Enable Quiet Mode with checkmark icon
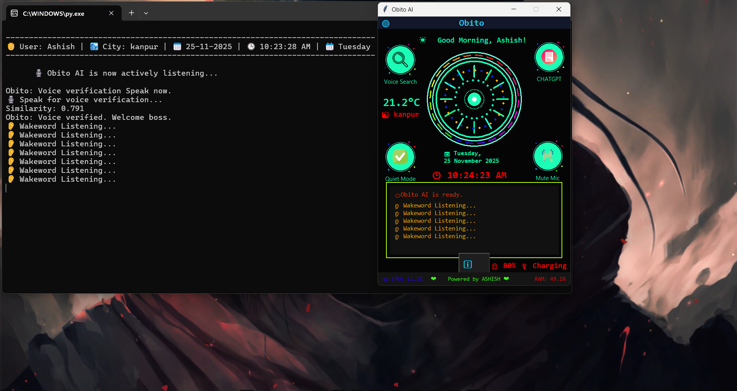 click(400, 157)
